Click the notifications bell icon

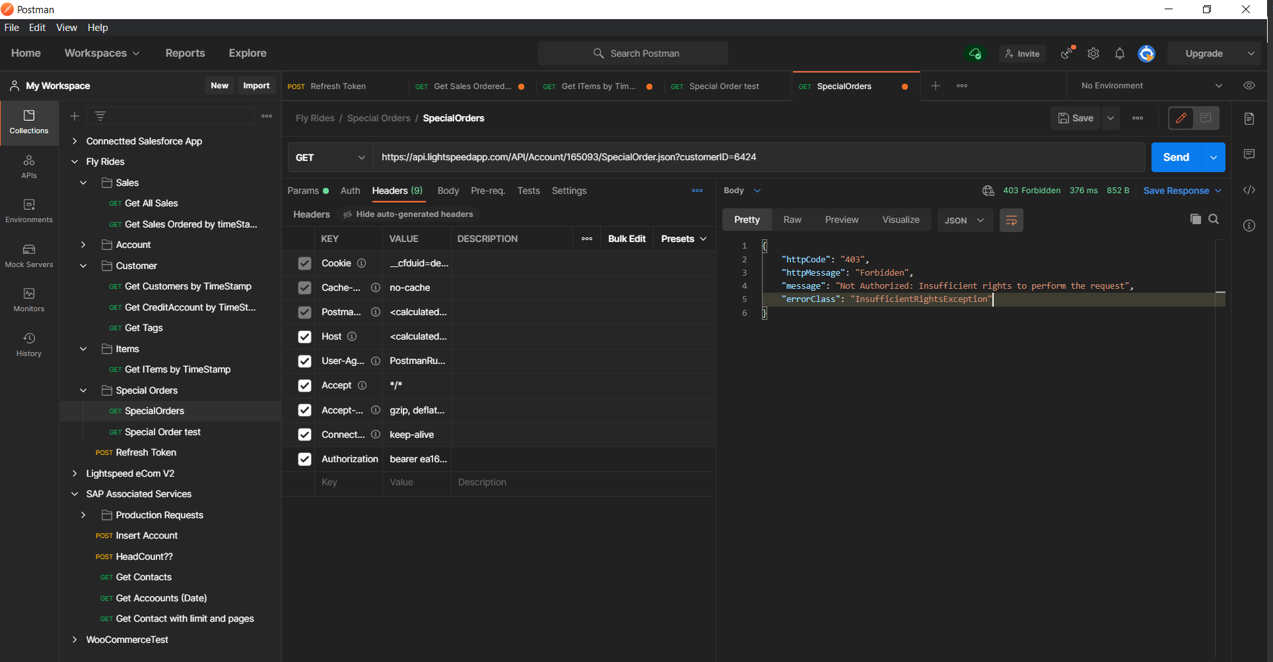pyautogui.click(x=1119, y=54)
